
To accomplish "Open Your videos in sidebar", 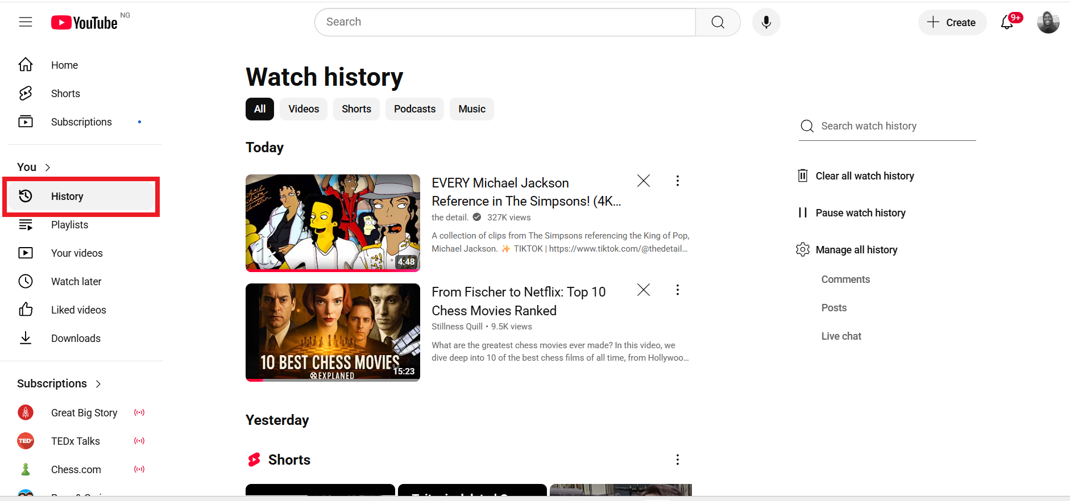I will 81,253.
